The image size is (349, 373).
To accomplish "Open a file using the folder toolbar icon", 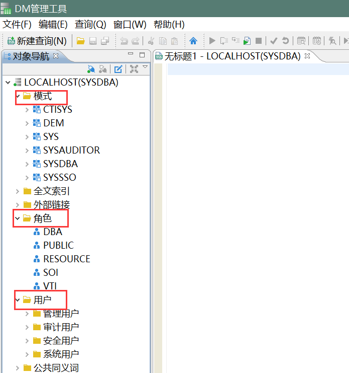I will pyautogui.click(x=80, y=41).
